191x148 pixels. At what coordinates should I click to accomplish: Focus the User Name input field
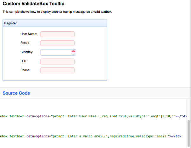click(x=57, y=34)
